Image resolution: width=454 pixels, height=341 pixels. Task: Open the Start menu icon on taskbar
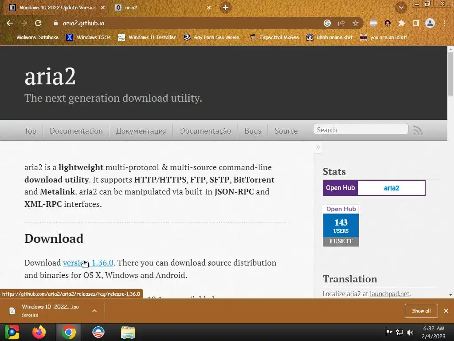pyautogui.click(x=12, y=332)
